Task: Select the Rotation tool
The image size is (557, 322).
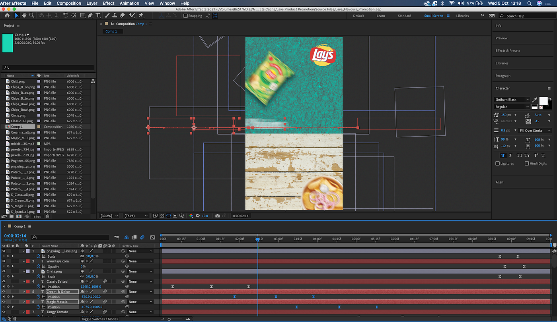Action: 66,15
